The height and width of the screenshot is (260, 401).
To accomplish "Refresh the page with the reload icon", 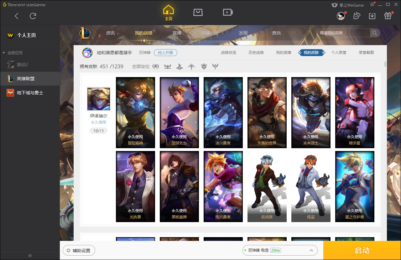I will [x=33, y=16].
